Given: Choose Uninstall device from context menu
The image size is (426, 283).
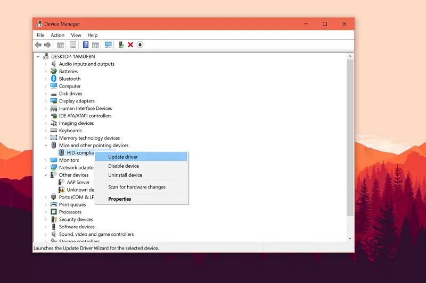Looking at the screenshot, I should pyautogui.click(x=141, y=175).
